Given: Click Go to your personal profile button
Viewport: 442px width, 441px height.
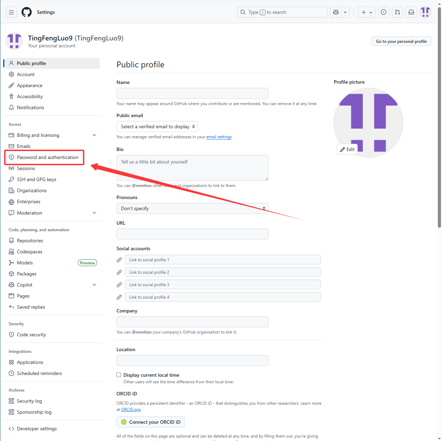Looking at the screenshot, I should (x=401, y=41).
